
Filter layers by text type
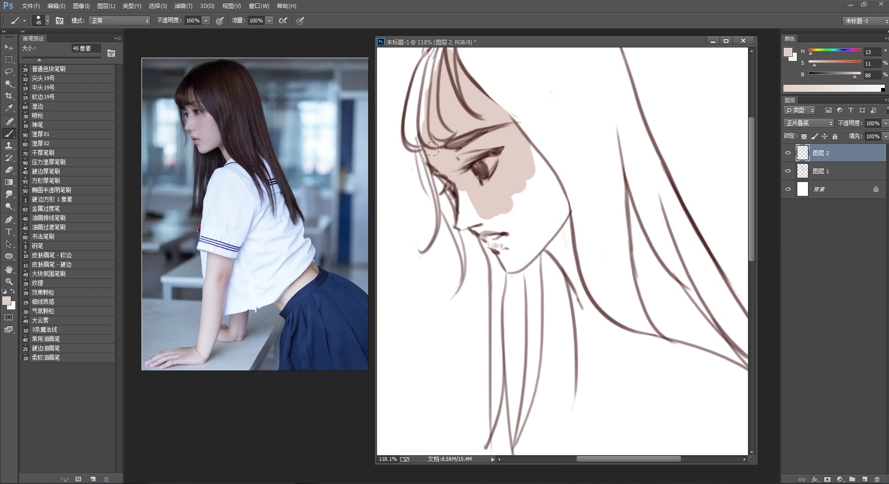(x=851, y=110)
